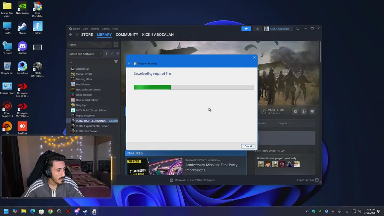
Task: Open Google Chrome from taskbar
Action: (x=50, y=211)
